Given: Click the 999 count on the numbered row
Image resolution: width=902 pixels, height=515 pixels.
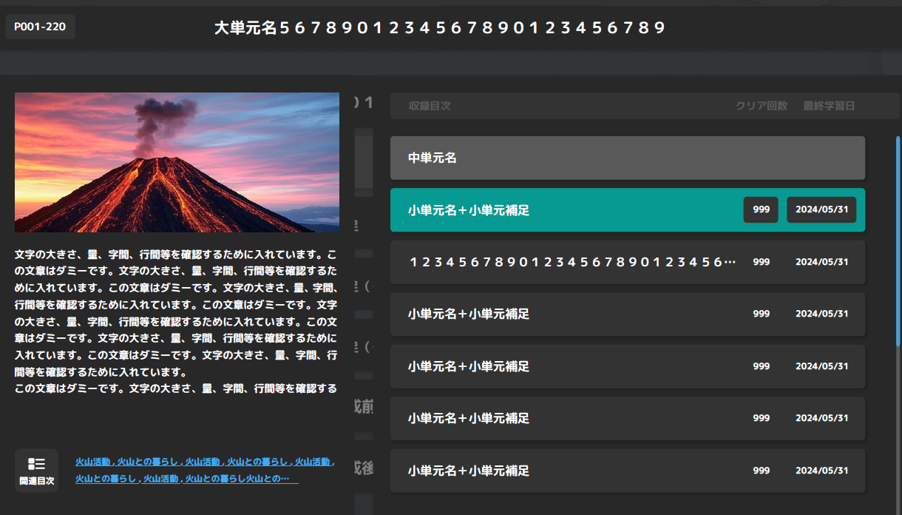Looking at the screenshot, I should coord(761,262).
